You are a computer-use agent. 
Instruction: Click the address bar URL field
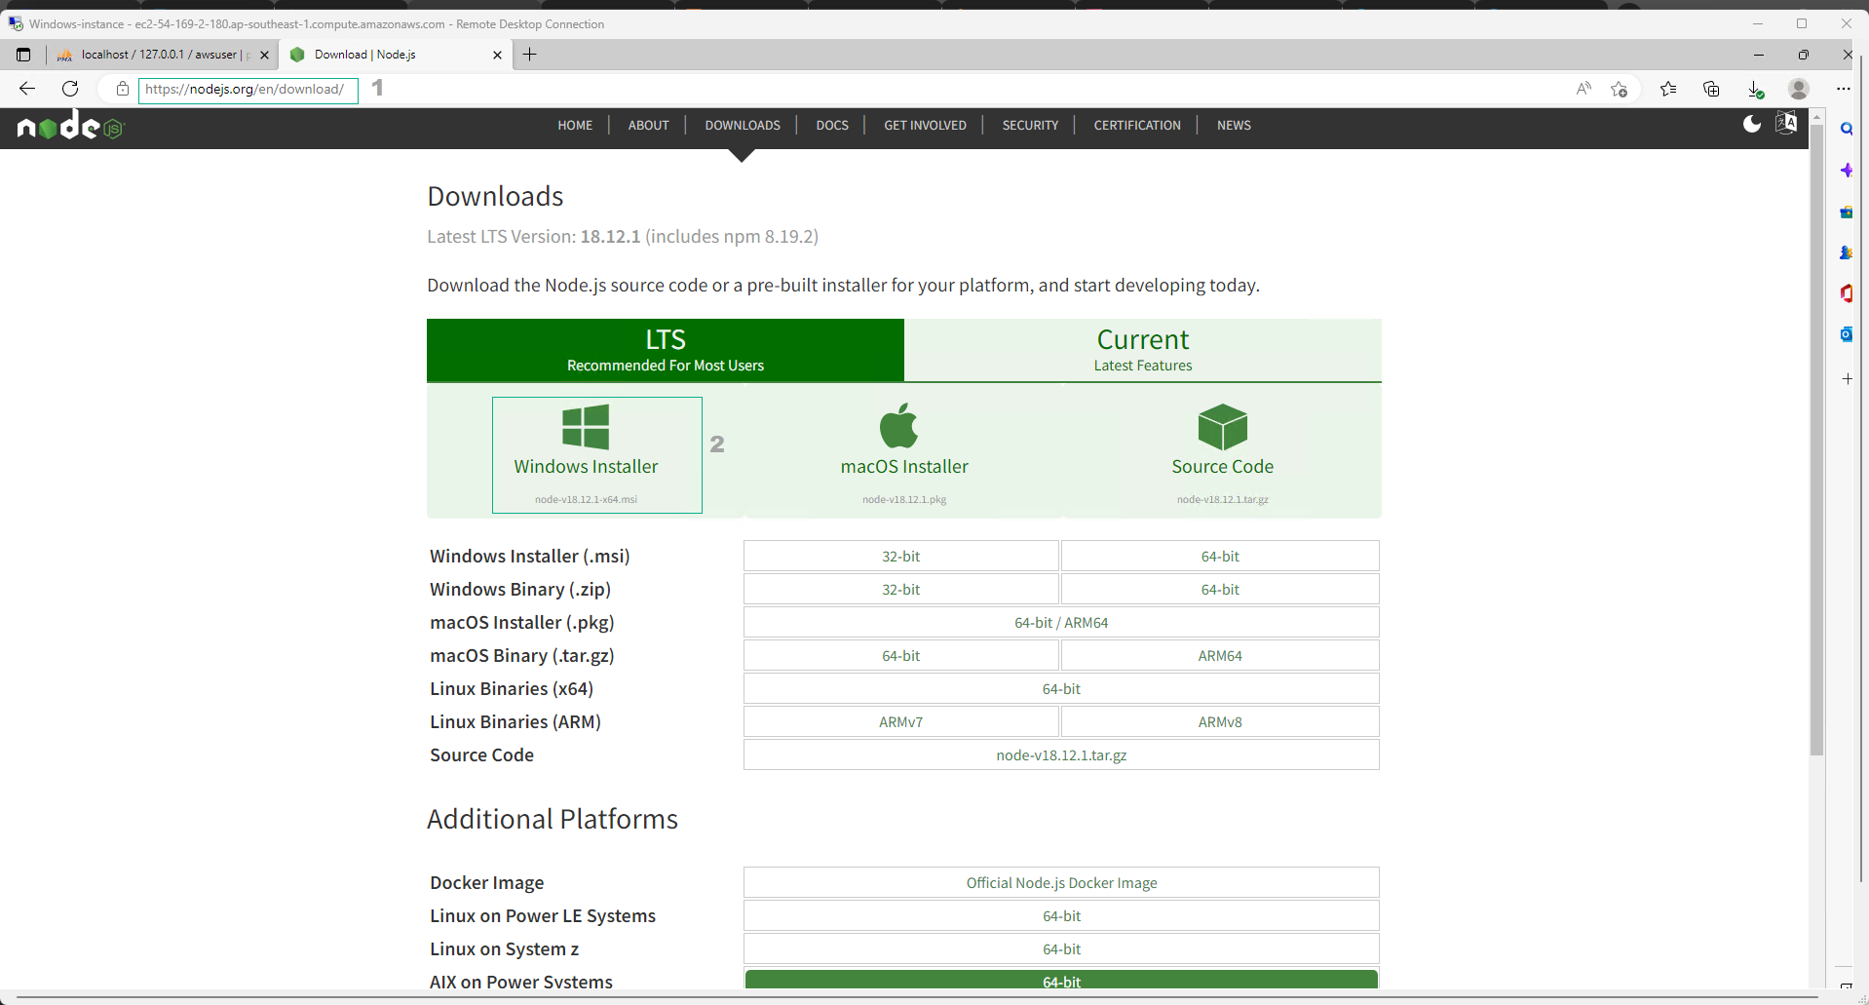(x=248, y=90)
